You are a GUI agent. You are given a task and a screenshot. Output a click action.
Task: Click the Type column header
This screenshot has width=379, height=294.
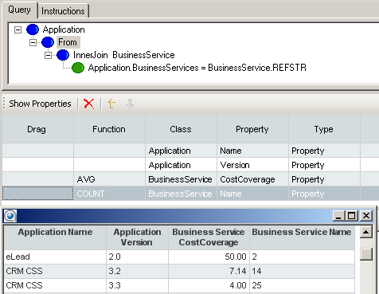324,129
